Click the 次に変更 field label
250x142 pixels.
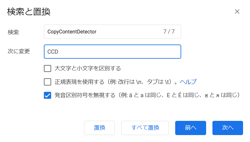pyautogui.click(x=19, y=51)
